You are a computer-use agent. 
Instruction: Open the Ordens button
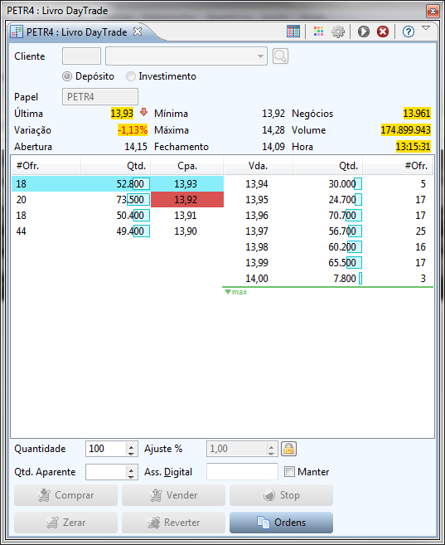tap(281, 523)
